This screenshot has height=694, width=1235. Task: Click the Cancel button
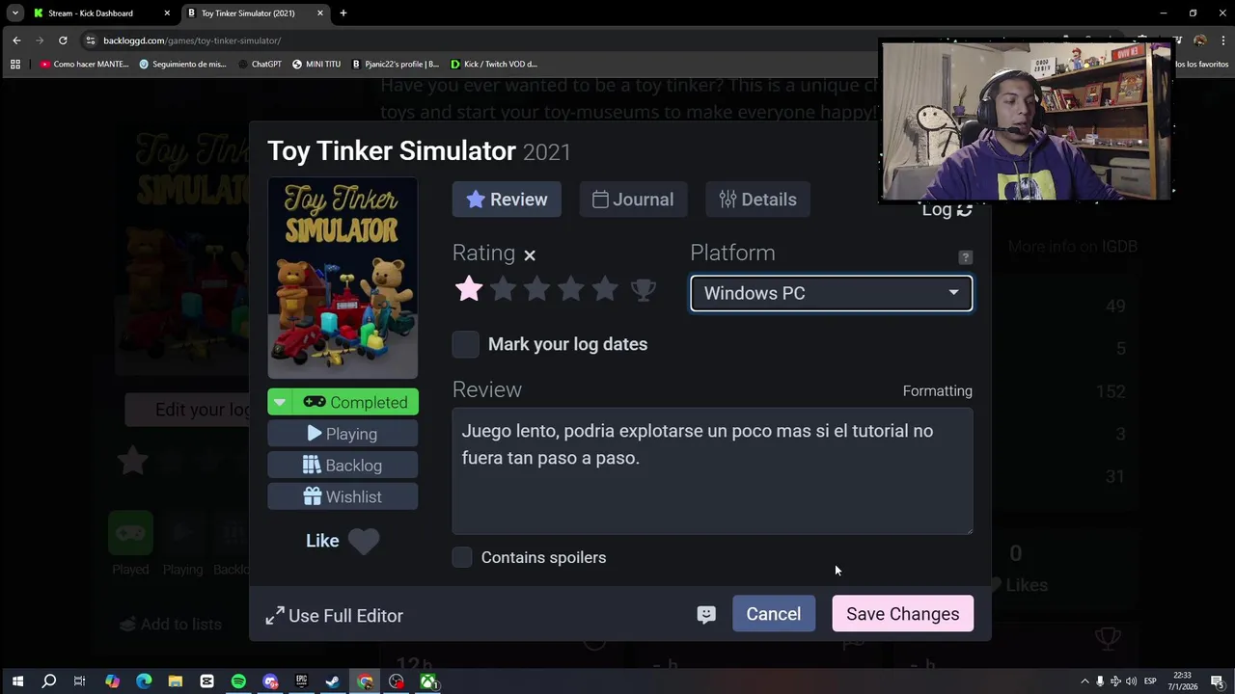point(773,614)
